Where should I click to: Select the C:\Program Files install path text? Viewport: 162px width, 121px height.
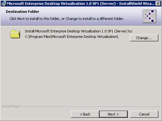tap(72, 37)
